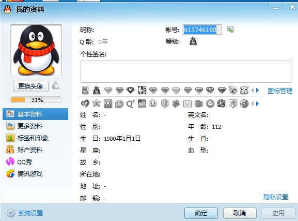
Task: Click the 31% profile completion progress bar
Action: coord(36,100)
